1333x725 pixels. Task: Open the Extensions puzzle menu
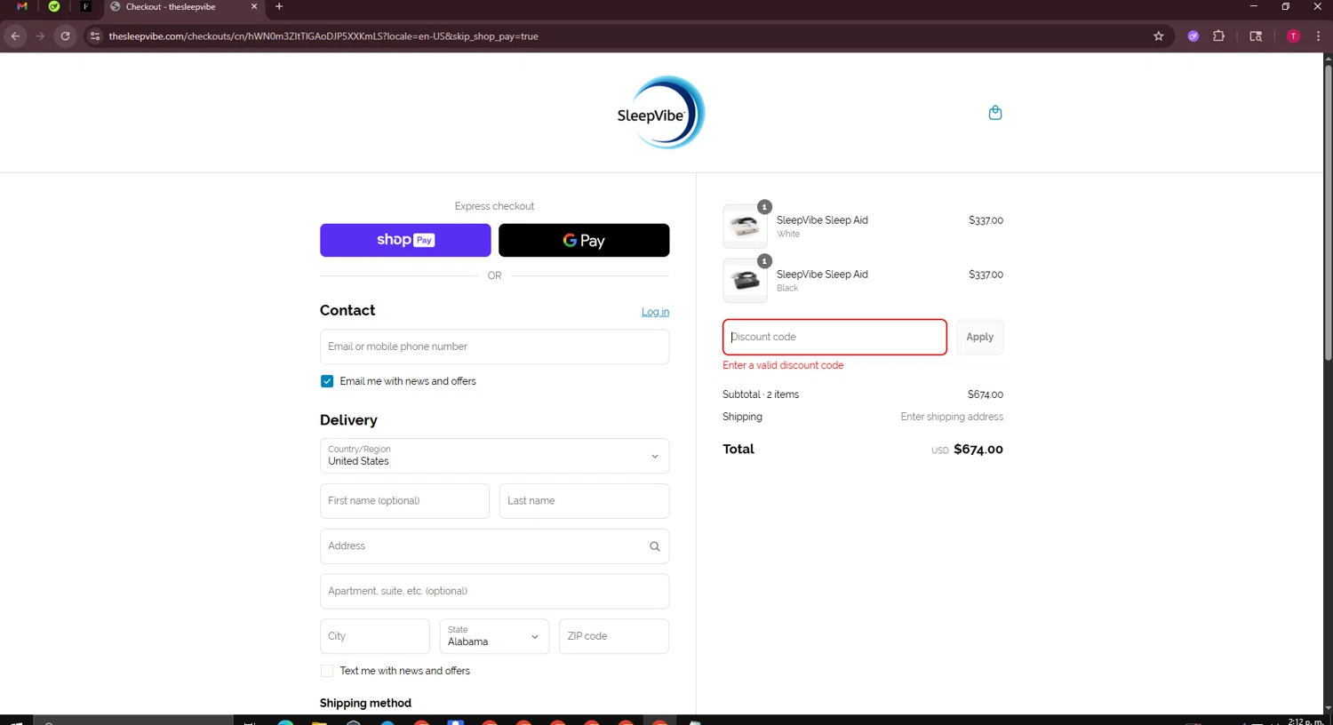(1218, 36)
